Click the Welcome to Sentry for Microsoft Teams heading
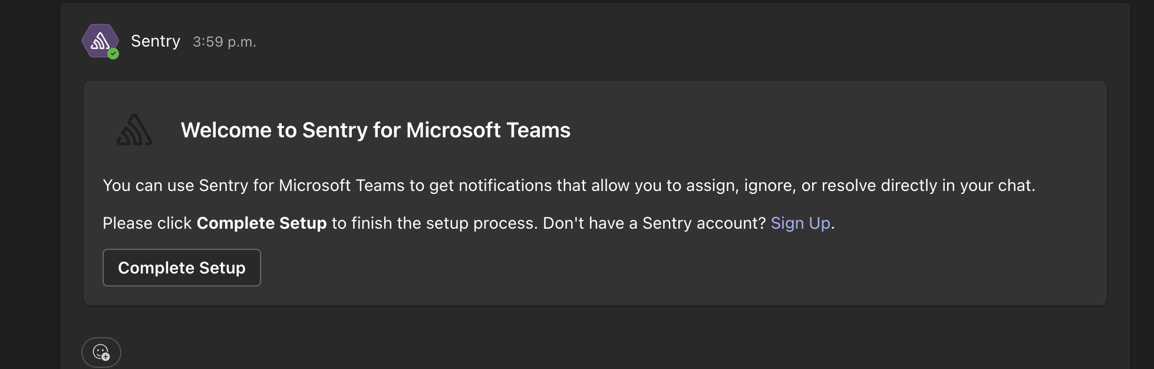The image size is (1154, 369). coord(375,130)
